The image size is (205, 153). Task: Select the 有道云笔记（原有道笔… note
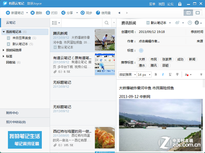coord(83,64)
